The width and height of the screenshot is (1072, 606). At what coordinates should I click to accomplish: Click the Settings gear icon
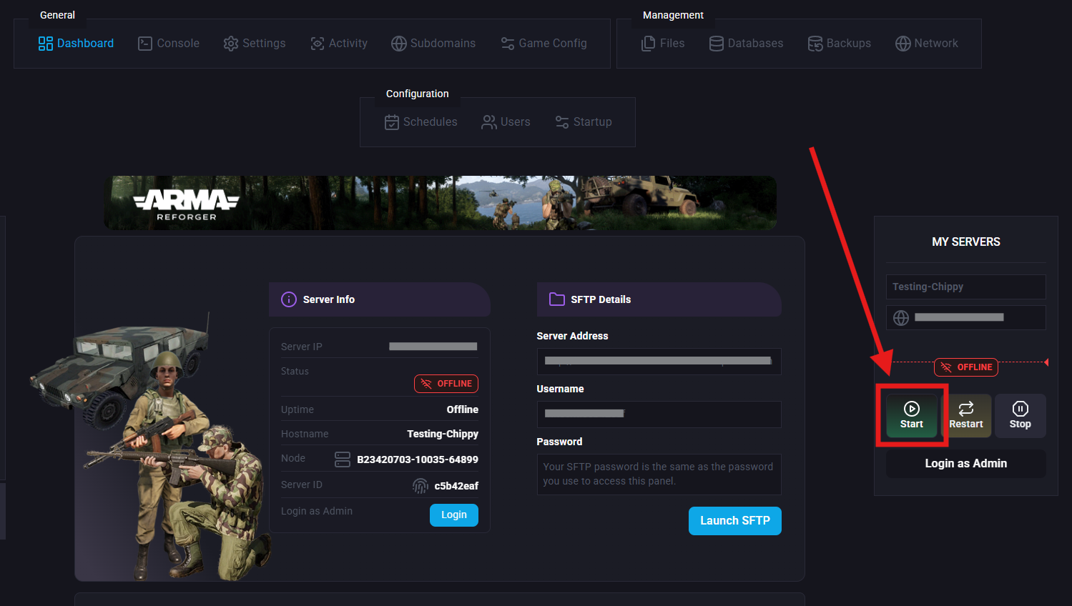click(231, 44)
